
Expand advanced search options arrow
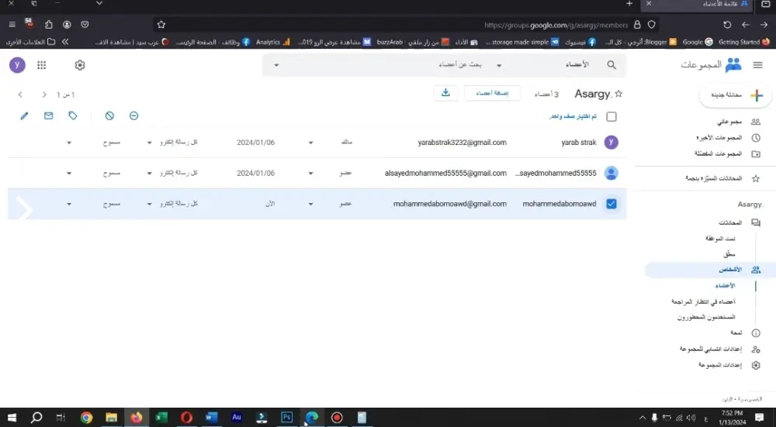click(x=276, y=65)
